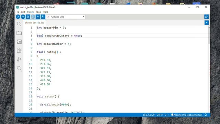Click the value 261.63 in the array

pyautogui.click(x=45, y=60)
